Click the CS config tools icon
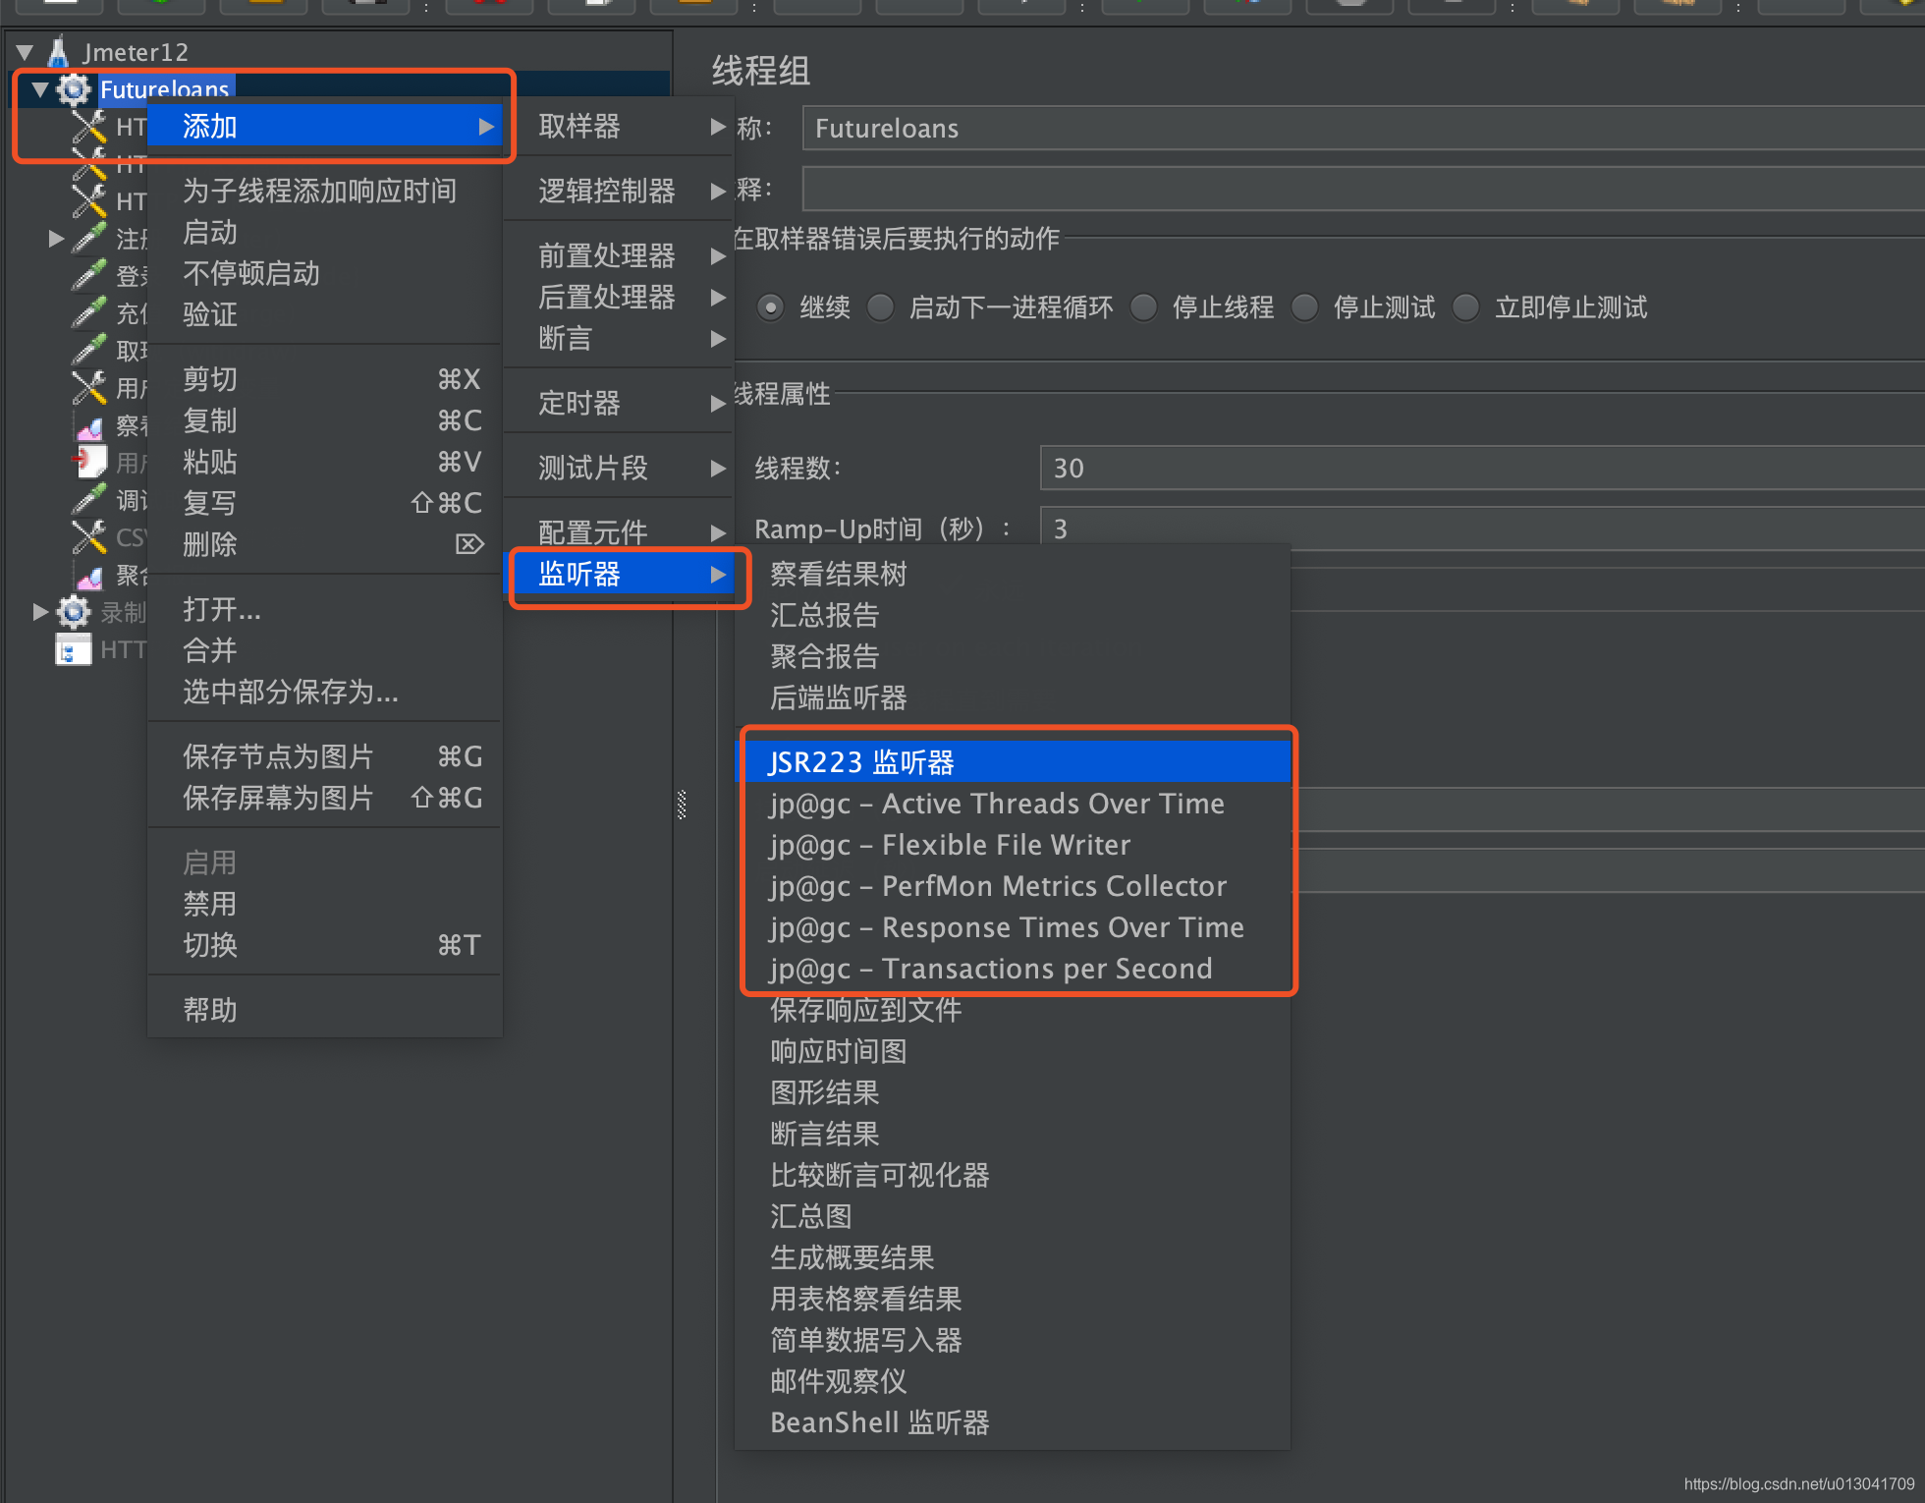Screen dimensions: 1925x1503 [x=88, y=537]
